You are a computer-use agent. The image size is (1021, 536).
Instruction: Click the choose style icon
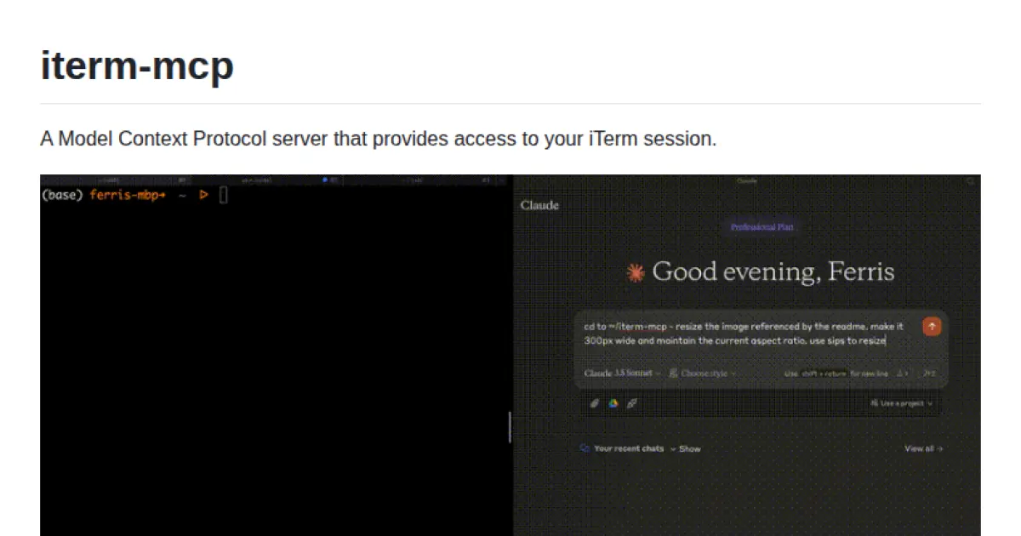tap(673, 373)
